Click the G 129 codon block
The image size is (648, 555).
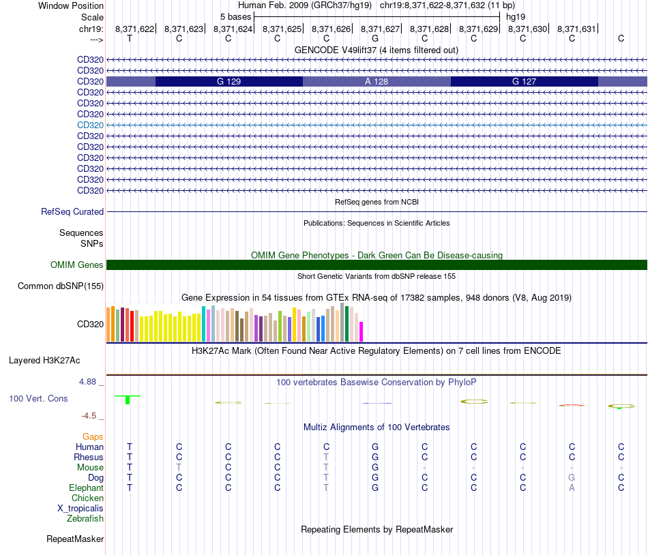click(229, 81)
